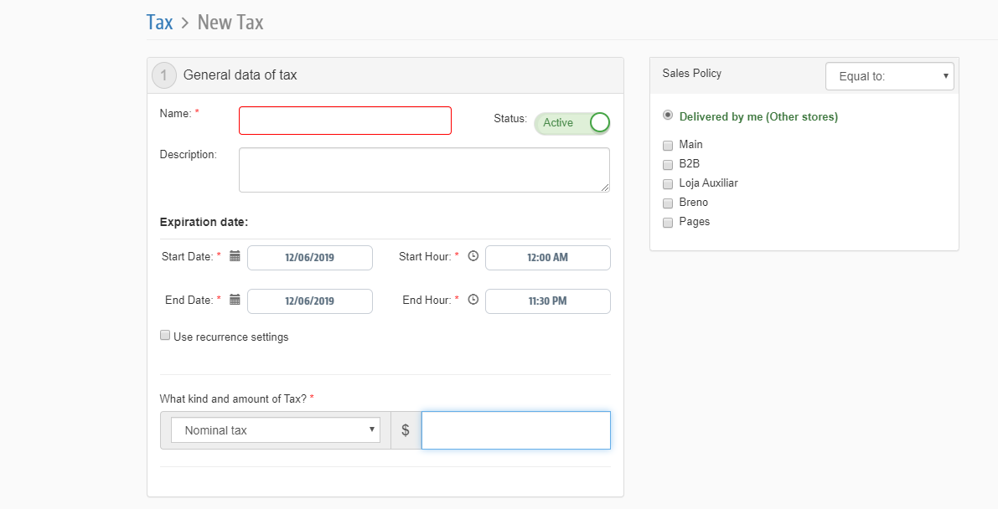
Task: Toggle the Active status switch
Action: point(572,123)
